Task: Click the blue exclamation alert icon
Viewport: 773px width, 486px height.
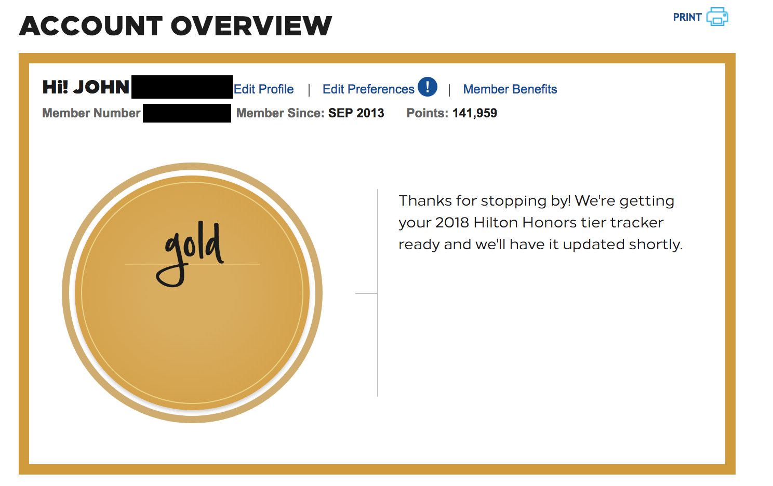Action: (428, 87)
